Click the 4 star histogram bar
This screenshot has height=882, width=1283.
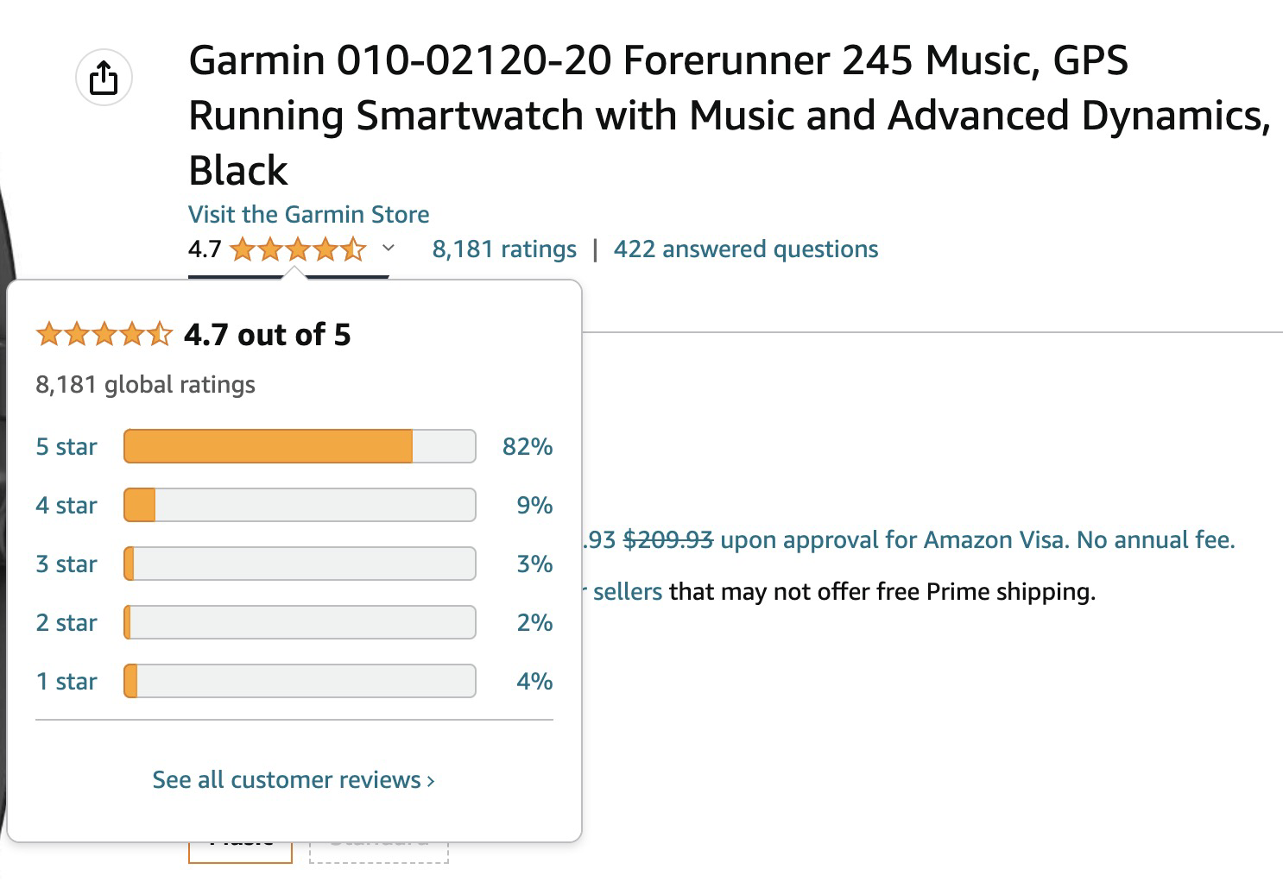(300, 505)
